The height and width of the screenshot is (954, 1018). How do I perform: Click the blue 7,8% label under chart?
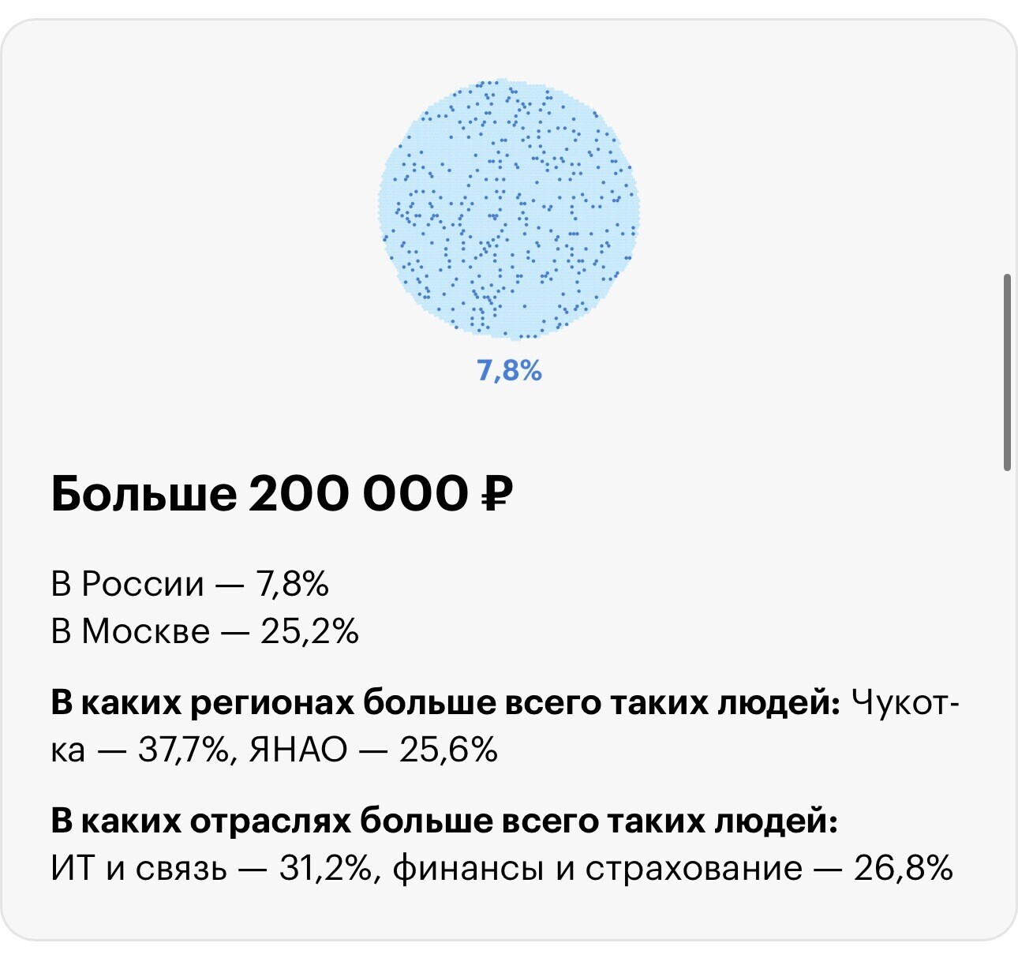click(509, 370)
